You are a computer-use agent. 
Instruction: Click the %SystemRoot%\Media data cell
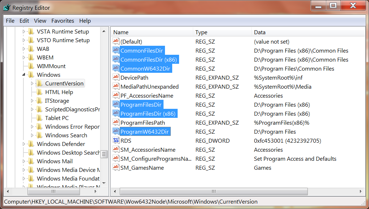pos(283,87)
